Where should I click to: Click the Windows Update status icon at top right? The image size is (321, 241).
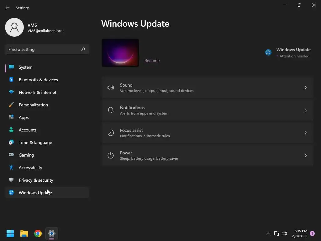coord(268,52)
